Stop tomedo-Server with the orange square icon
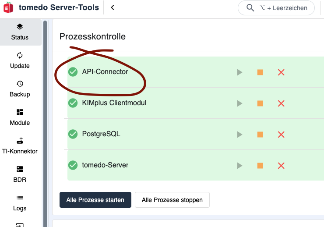Screen dimensions: 324x227 point(260,166)
